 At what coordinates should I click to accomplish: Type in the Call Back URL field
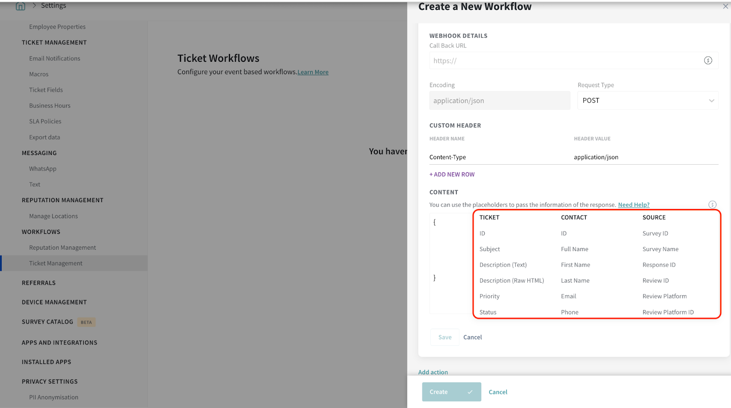click(564, 60)
